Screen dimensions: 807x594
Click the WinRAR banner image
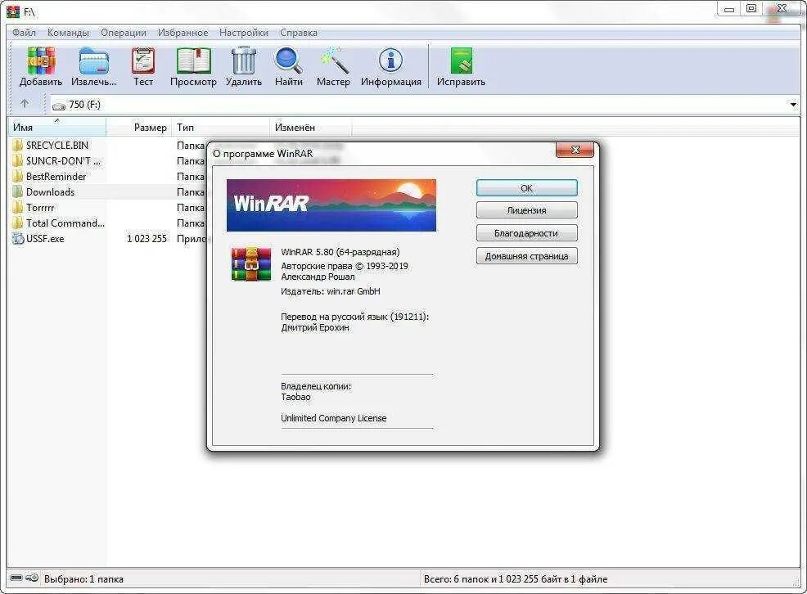(x=331, y=205)
